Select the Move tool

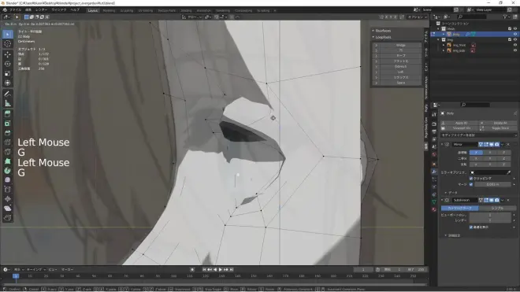(8, 54)
